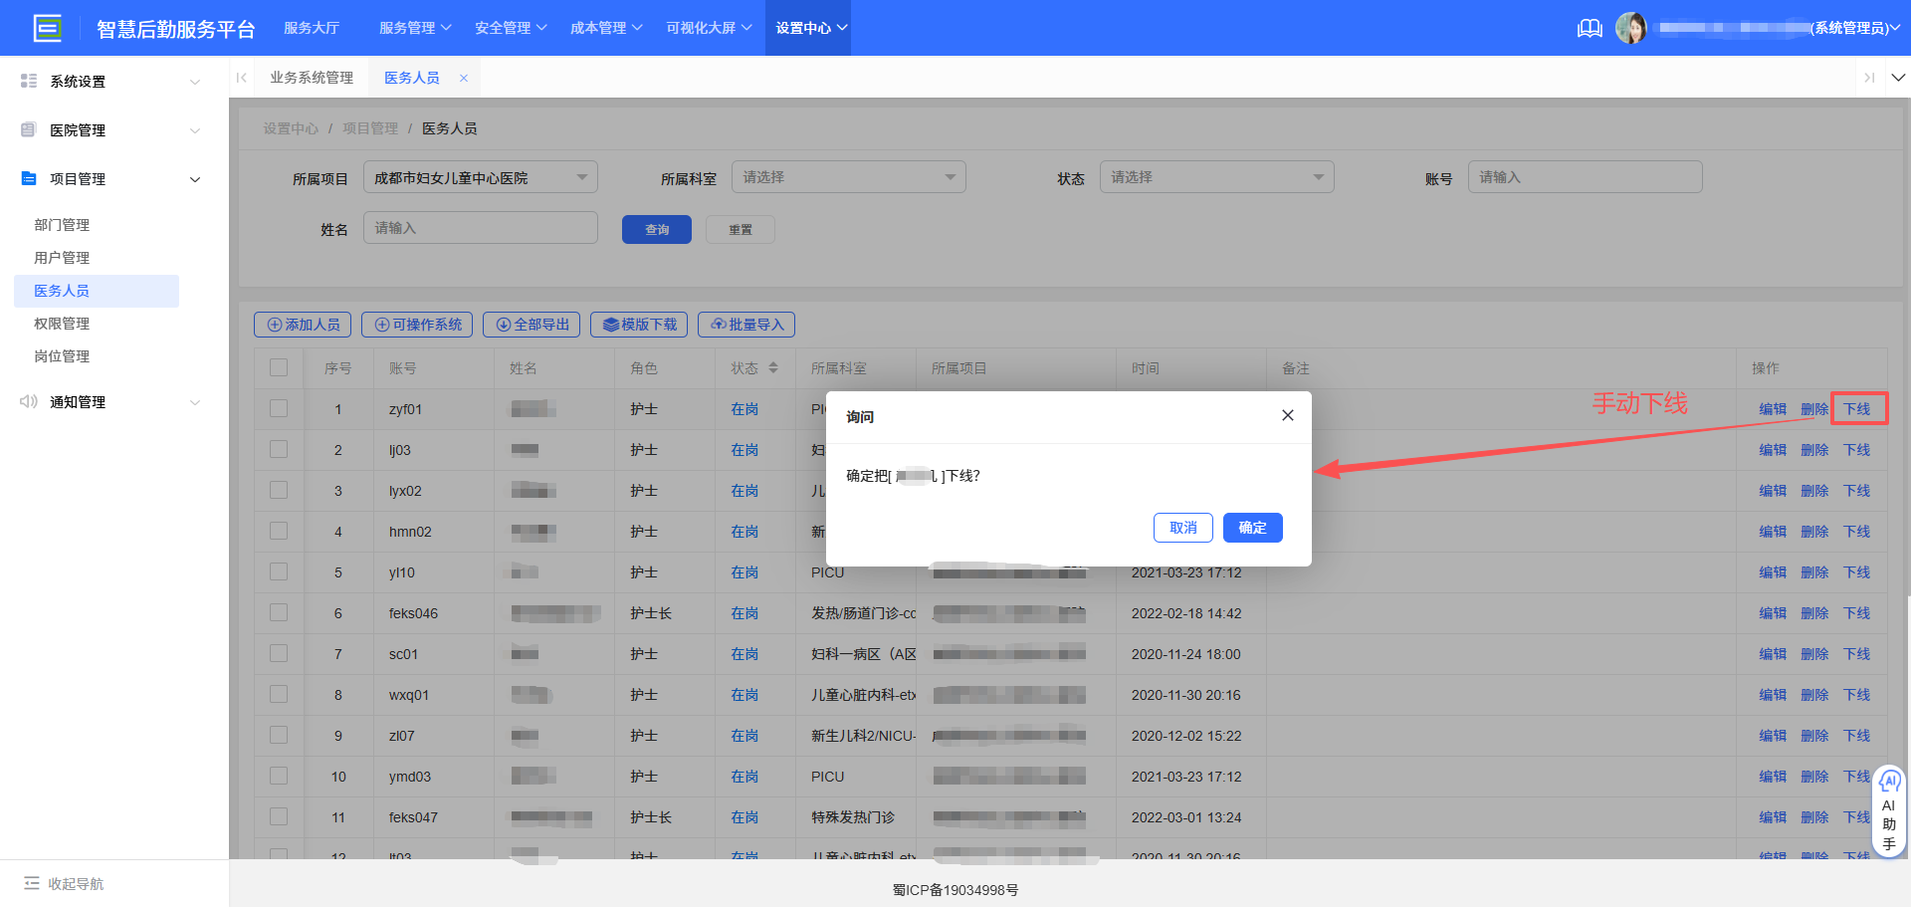Open the 所属项目 dropdown
Screen dimensions: 1911x907
pos(480,177)
